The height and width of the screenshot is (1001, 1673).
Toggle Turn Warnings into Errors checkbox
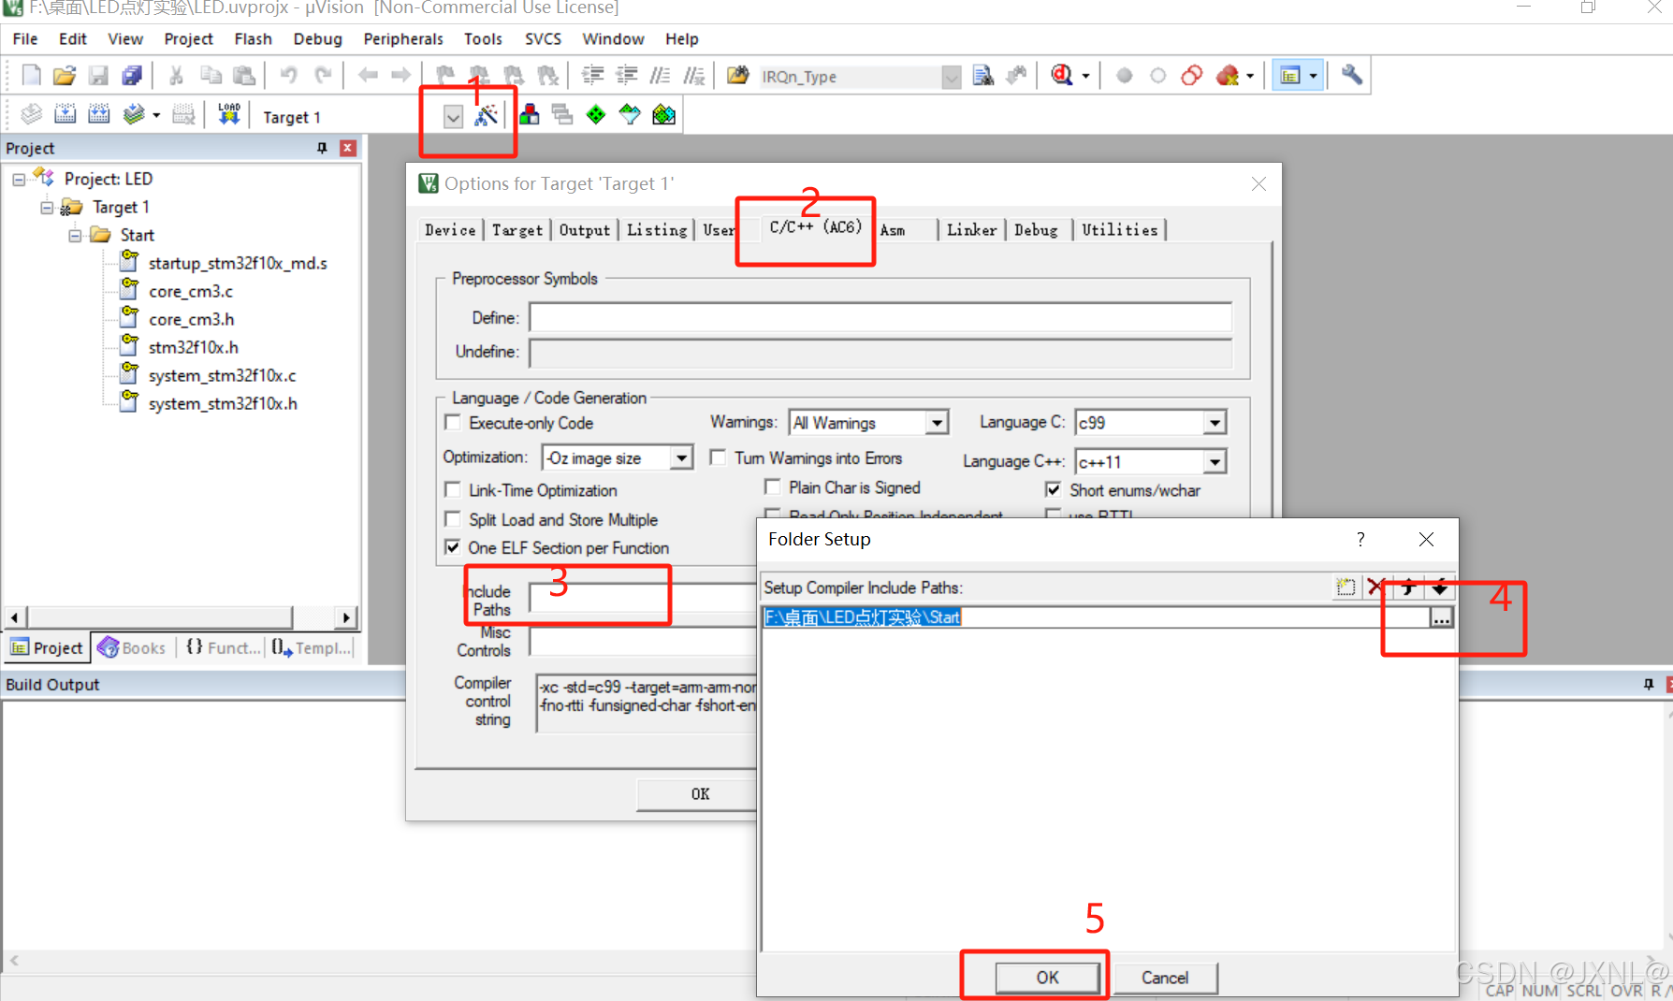tap(718, 457)
